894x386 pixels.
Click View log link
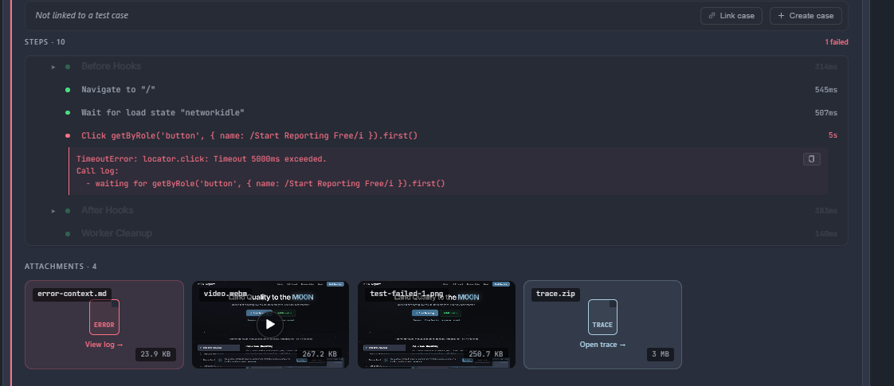click(x=104, y=345)
